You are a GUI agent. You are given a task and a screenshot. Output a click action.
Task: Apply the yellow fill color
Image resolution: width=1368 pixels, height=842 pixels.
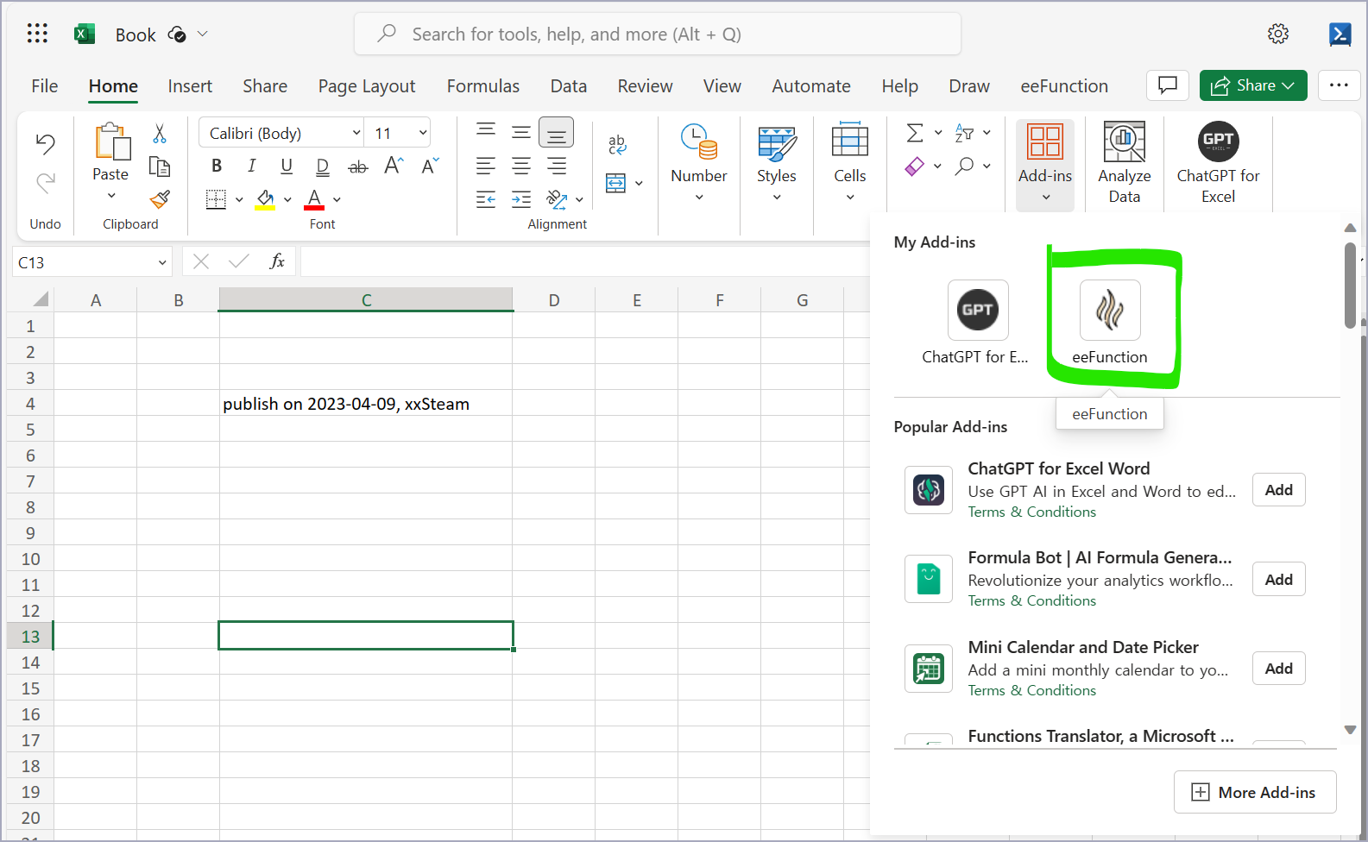pyautogui.click(x=265, y=199)
